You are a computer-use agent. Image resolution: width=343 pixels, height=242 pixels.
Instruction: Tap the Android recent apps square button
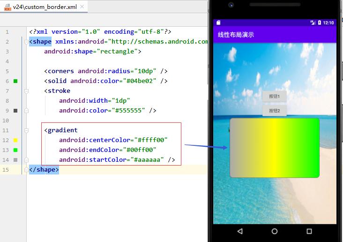(309, 231)
